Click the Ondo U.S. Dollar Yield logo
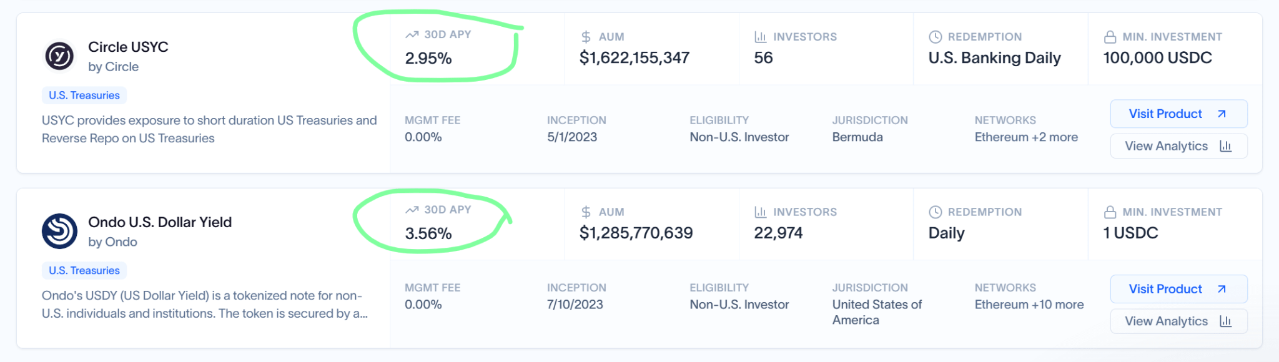The height and width of the screenshot is (362, 1279). click(x=59, y=232)
